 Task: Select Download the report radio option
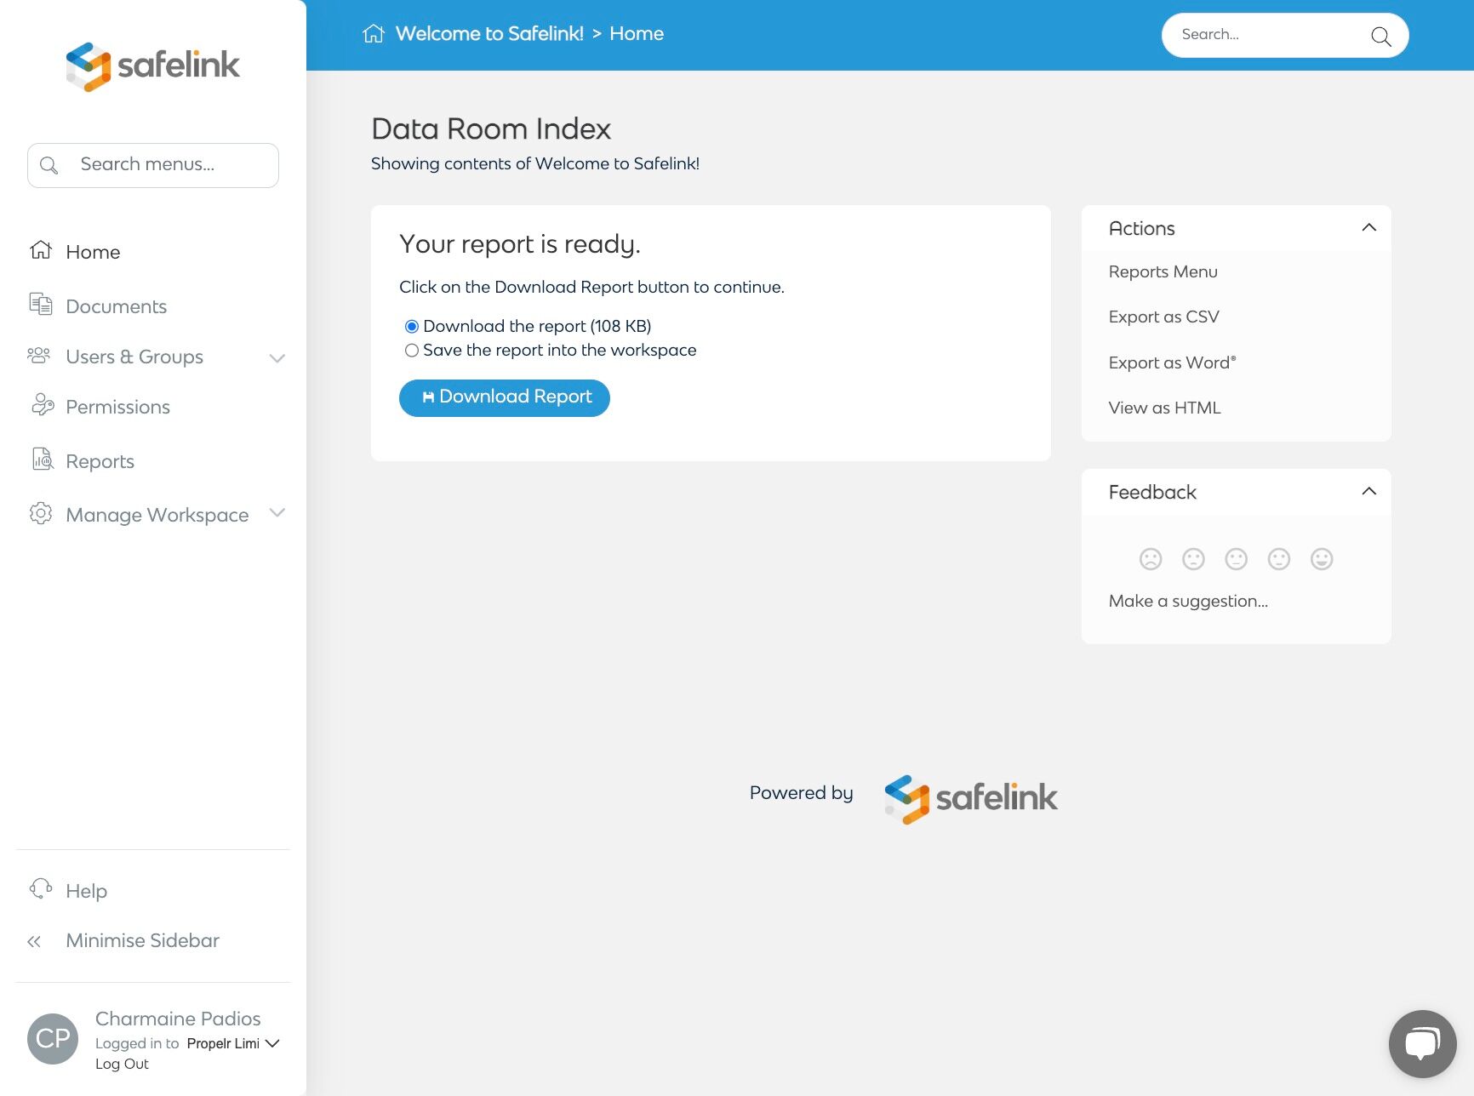pos(412,327)
